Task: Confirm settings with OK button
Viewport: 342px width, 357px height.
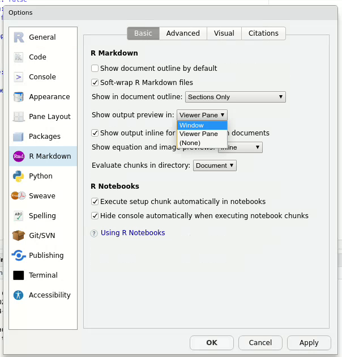Action: point(212,343)
